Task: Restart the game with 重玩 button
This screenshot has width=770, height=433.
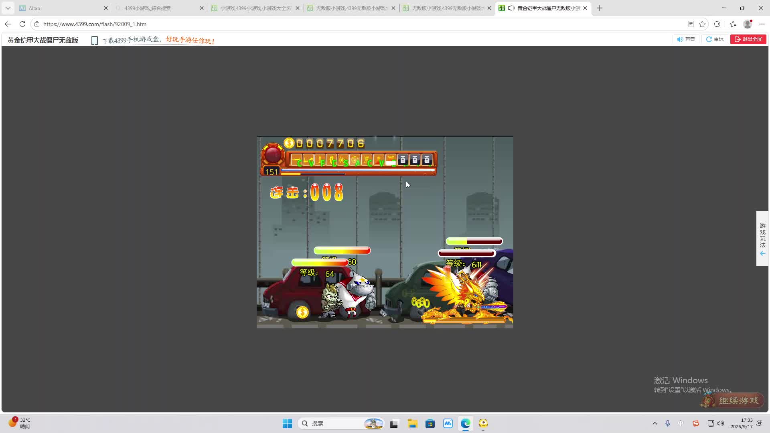Action: point(715,39)
